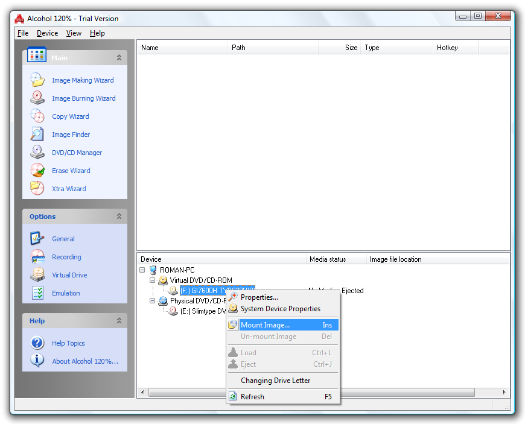525x424 pixels.
Task: Click the E: Slimtype drive icon
Action: (173, 311)
